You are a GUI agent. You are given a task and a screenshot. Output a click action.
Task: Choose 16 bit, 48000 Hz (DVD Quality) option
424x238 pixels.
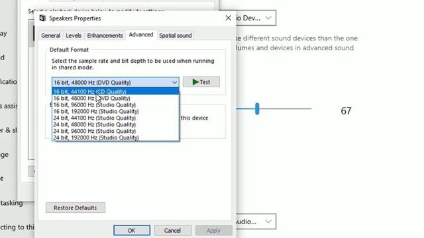(x=115, y=99)
